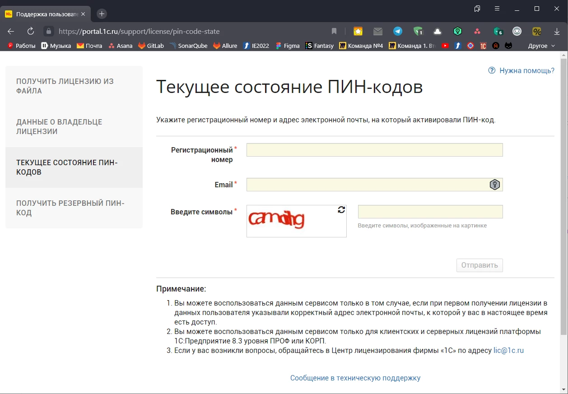The image size is (568, 394).
Task: Select Получить лицензию из файла menu item
Action: 65,86
